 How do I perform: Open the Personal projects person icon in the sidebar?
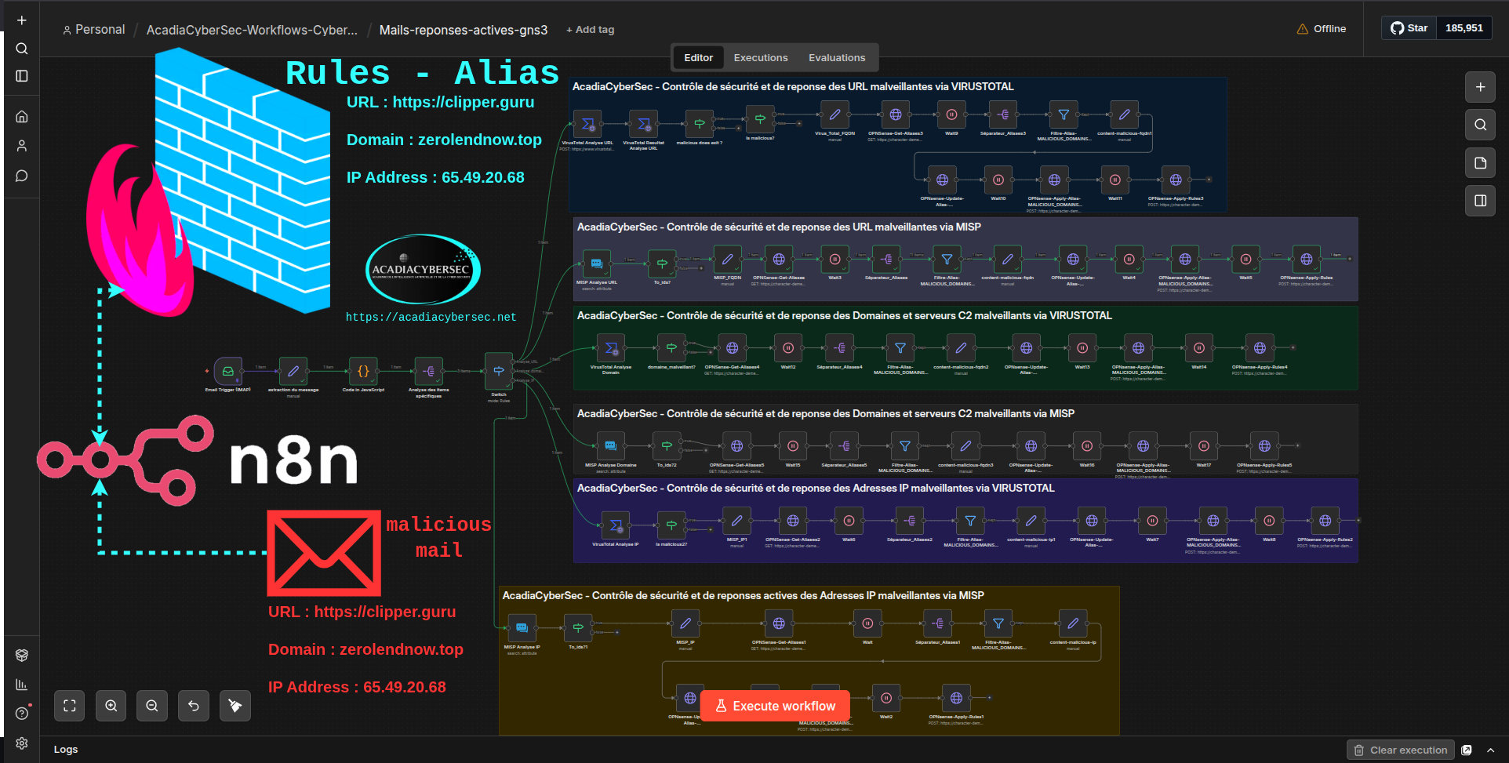22,146
